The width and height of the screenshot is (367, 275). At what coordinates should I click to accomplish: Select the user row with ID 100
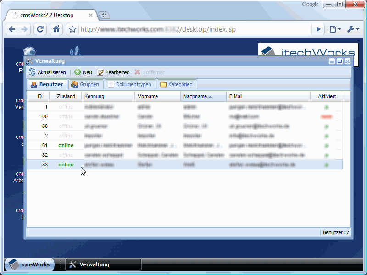tap(184, 116)
